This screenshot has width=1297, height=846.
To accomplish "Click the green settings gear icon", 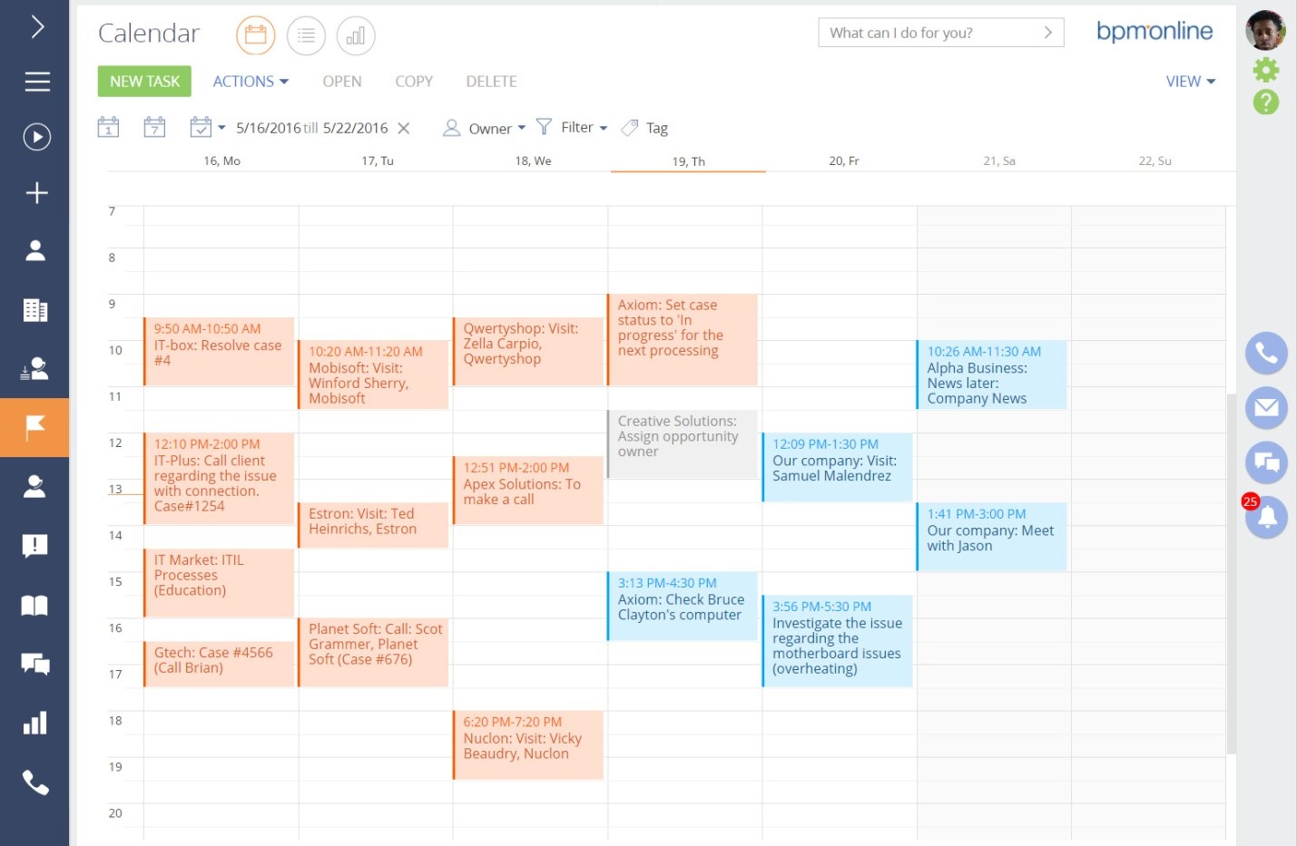I will pyautogui.click(x=1265, y=70).
